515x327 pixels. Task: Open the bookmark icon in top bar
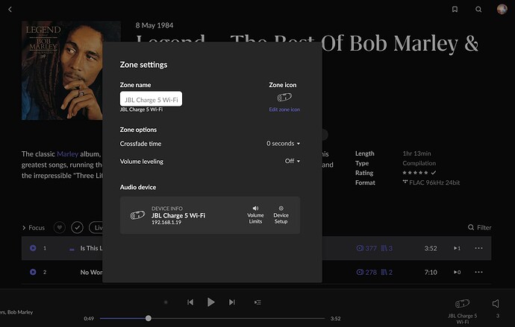455,9
